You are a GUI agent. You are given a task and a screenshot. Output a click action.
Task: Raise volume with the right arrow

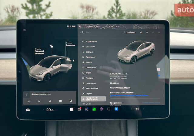[x=143, y=109]
